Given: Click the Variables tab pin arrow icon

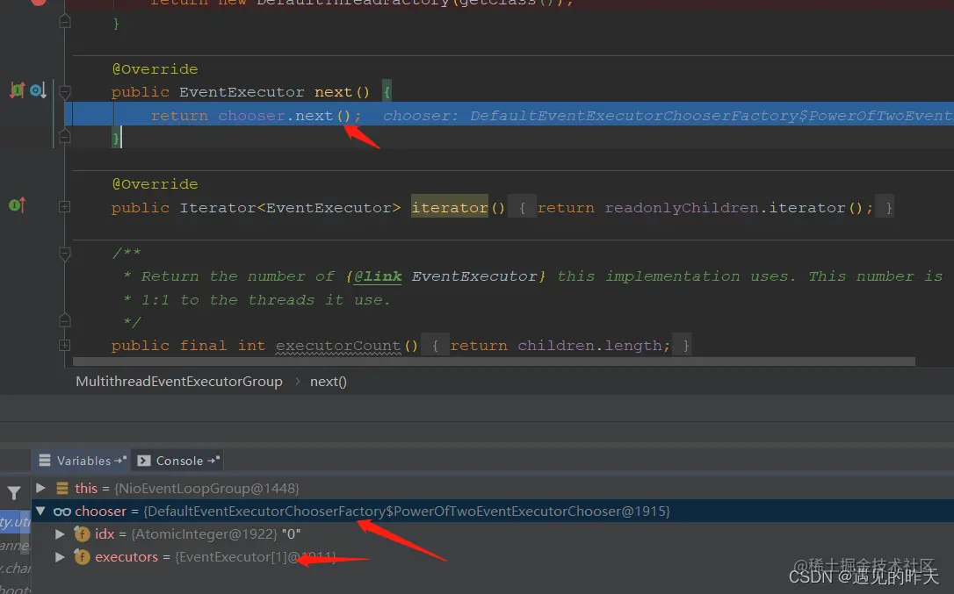Looking at the screenshot, I should (119, 461).
